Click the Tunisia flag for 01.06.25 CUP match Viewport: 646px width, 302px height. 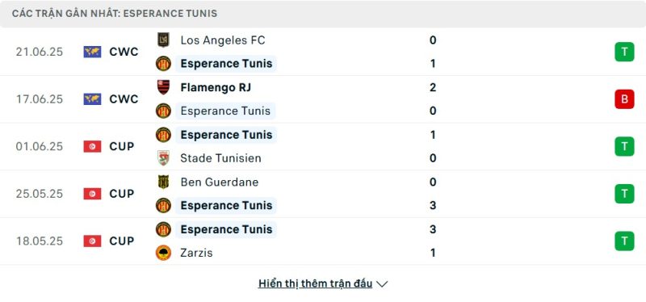pos(92,146)
